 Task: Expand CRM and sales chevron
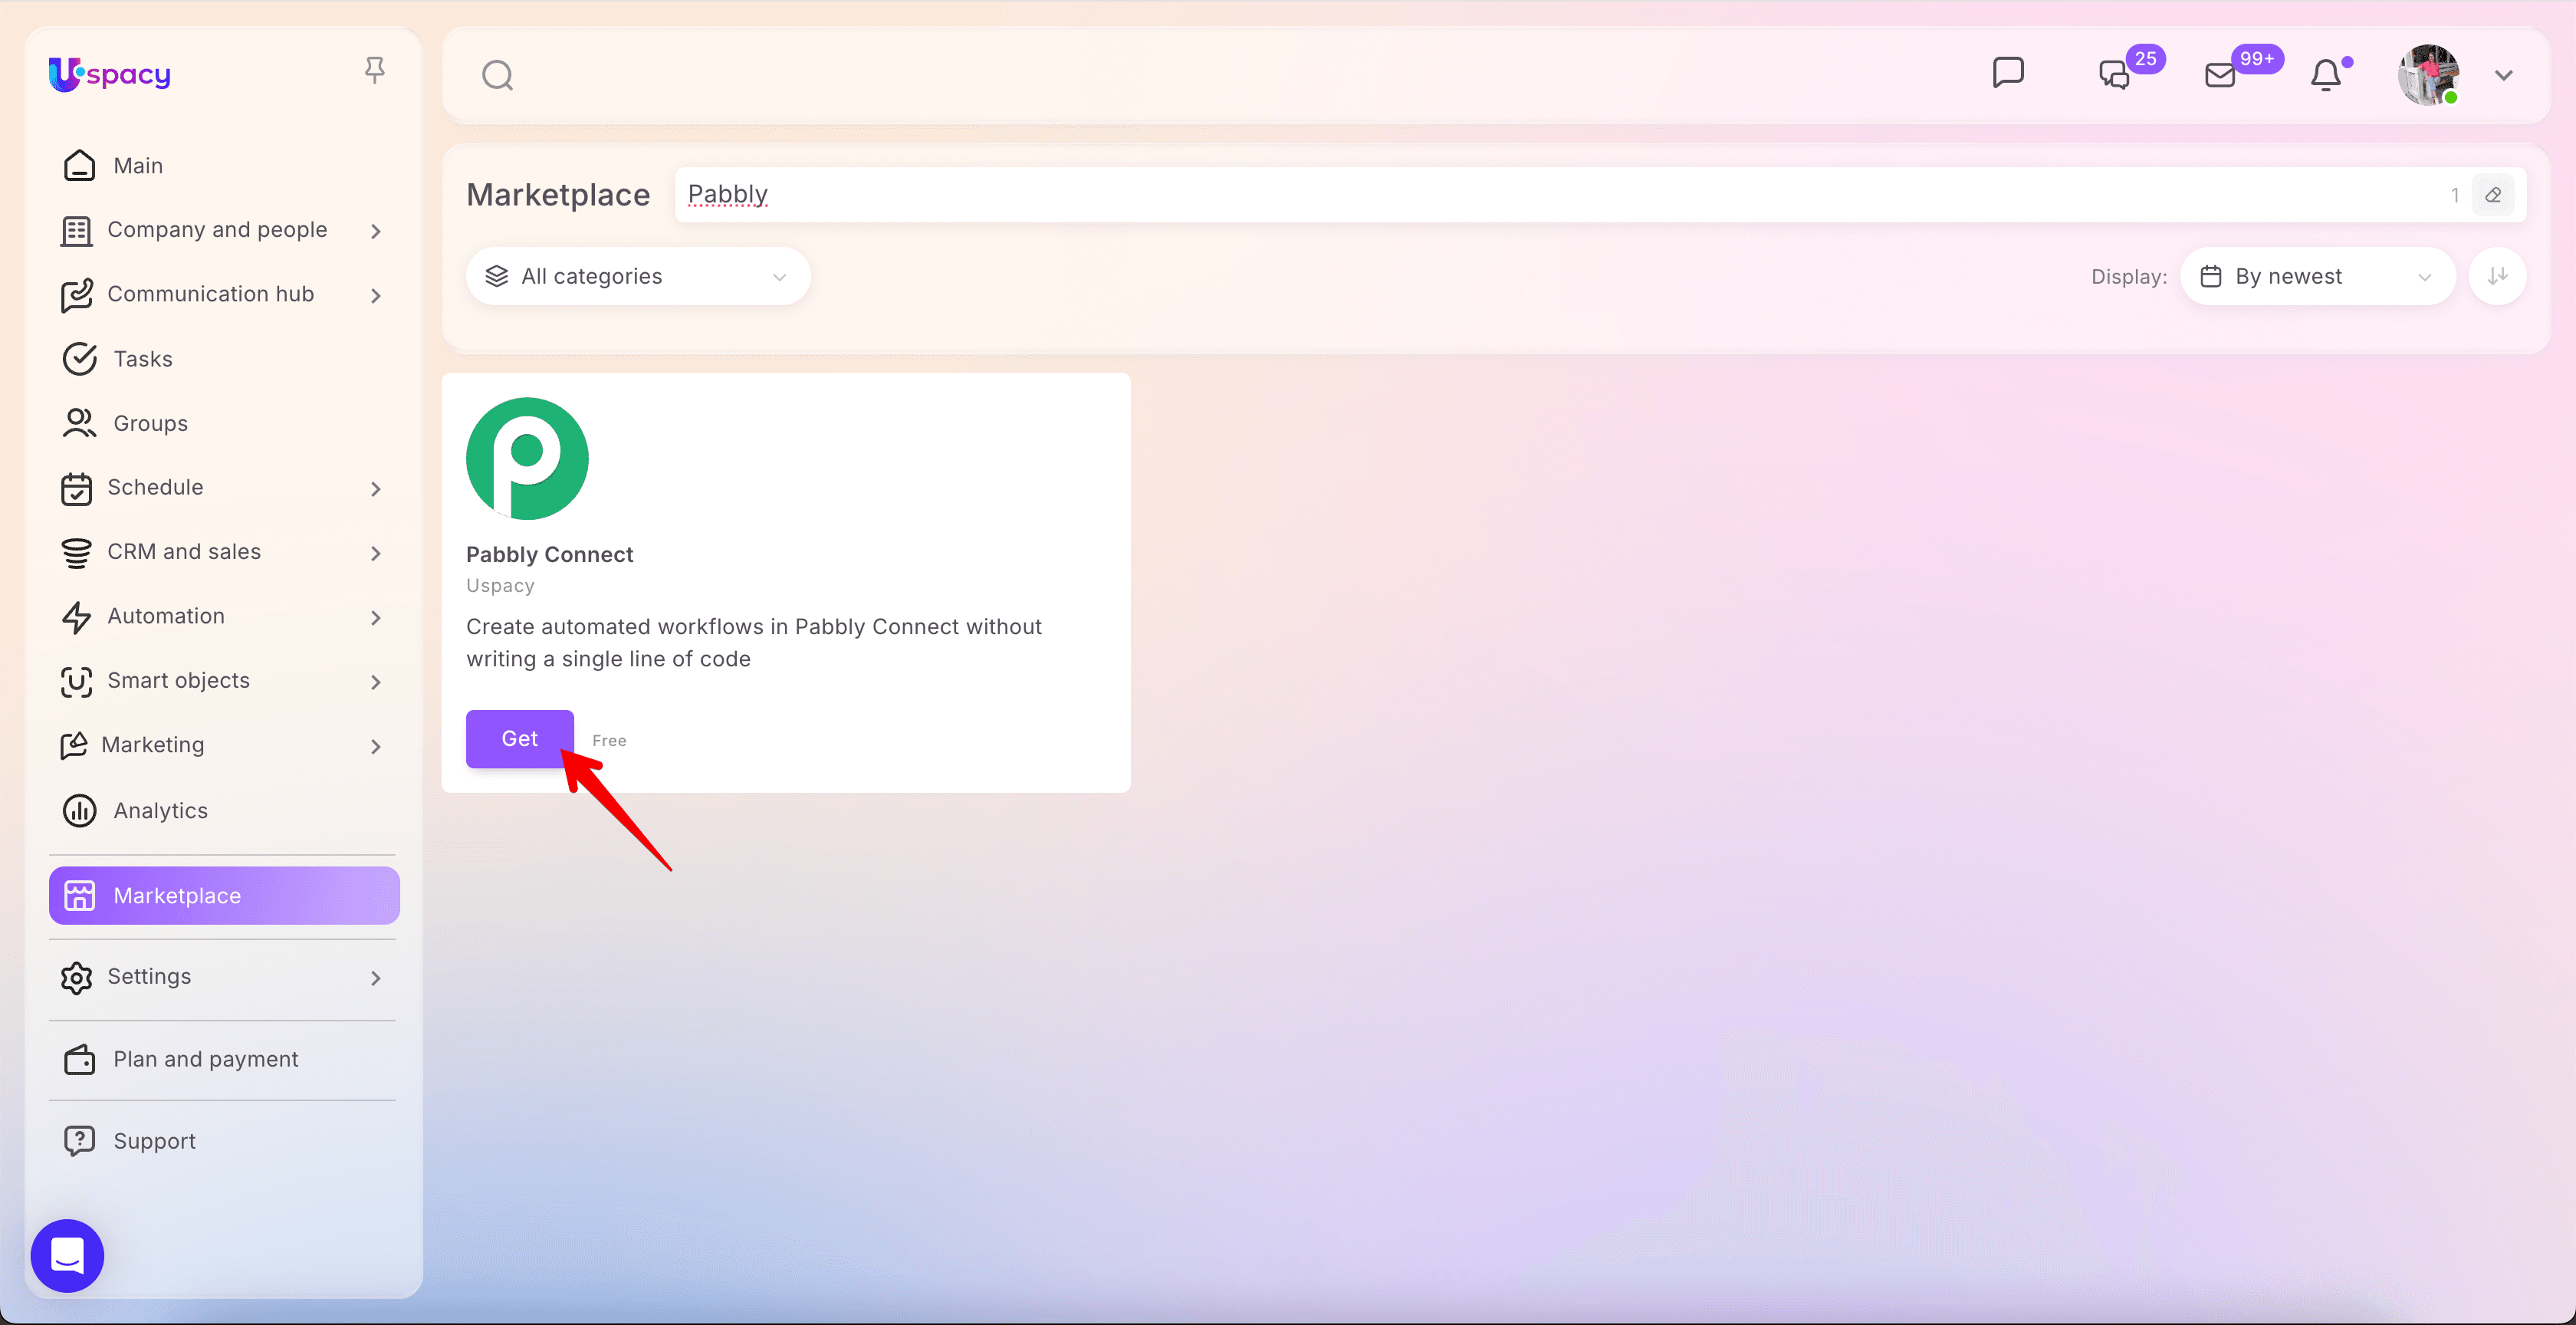coord(376,553)
